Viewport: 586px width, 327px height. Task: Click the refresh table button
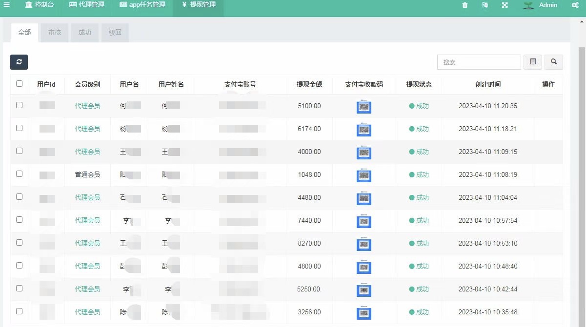19,62
